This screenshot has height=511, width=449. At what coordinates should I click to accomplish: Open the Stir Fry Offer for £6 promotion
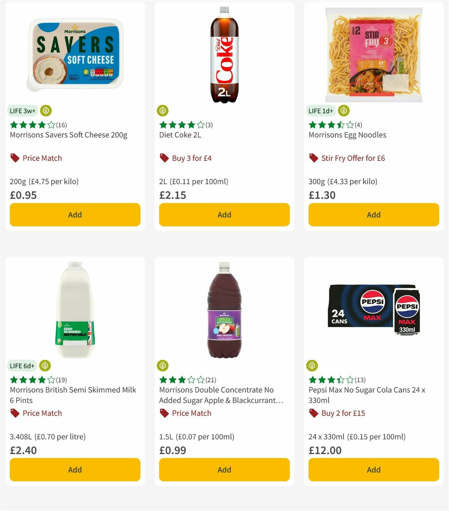tap(354, 158)
